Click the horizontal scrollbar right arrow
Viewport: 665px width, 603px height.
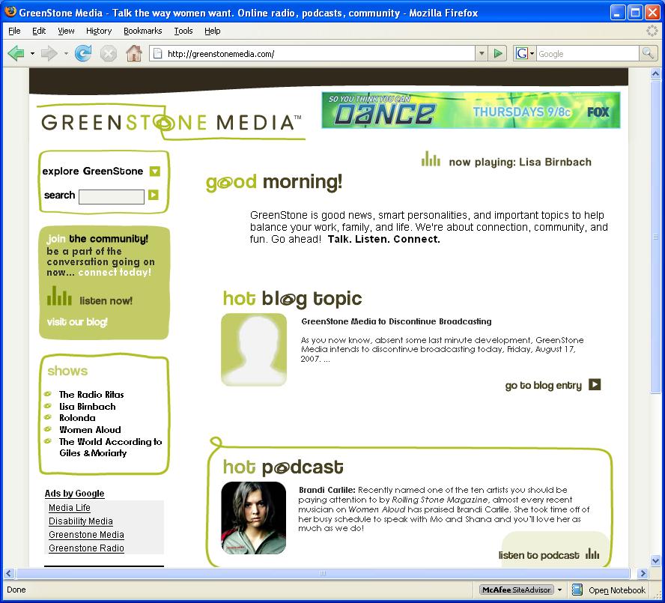click(643, 573)
